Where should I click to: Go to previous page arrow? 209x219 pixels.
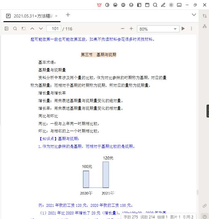(32, 29)
